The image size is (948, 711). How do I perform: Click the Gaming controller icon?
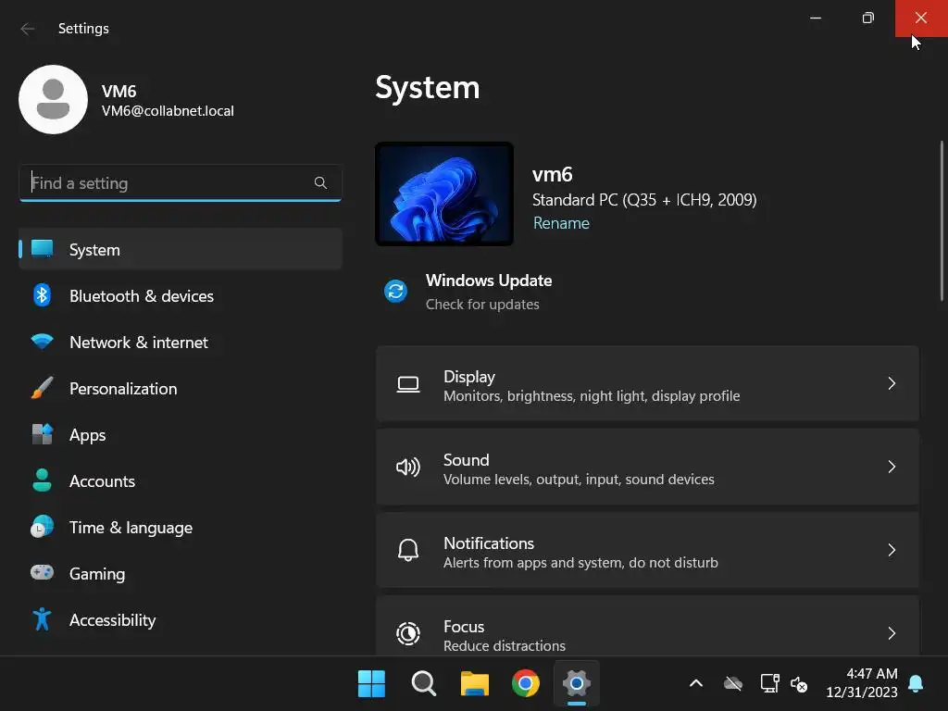click(42, 572)
